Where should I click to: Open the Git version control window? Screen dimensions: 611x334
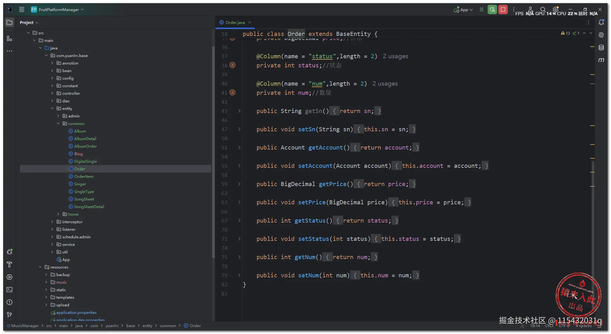pos(9,315)
